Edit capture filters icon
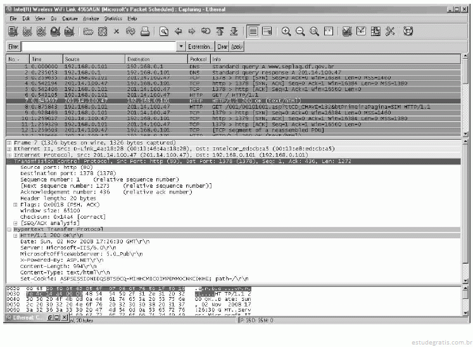 click(x=347, y=32)
